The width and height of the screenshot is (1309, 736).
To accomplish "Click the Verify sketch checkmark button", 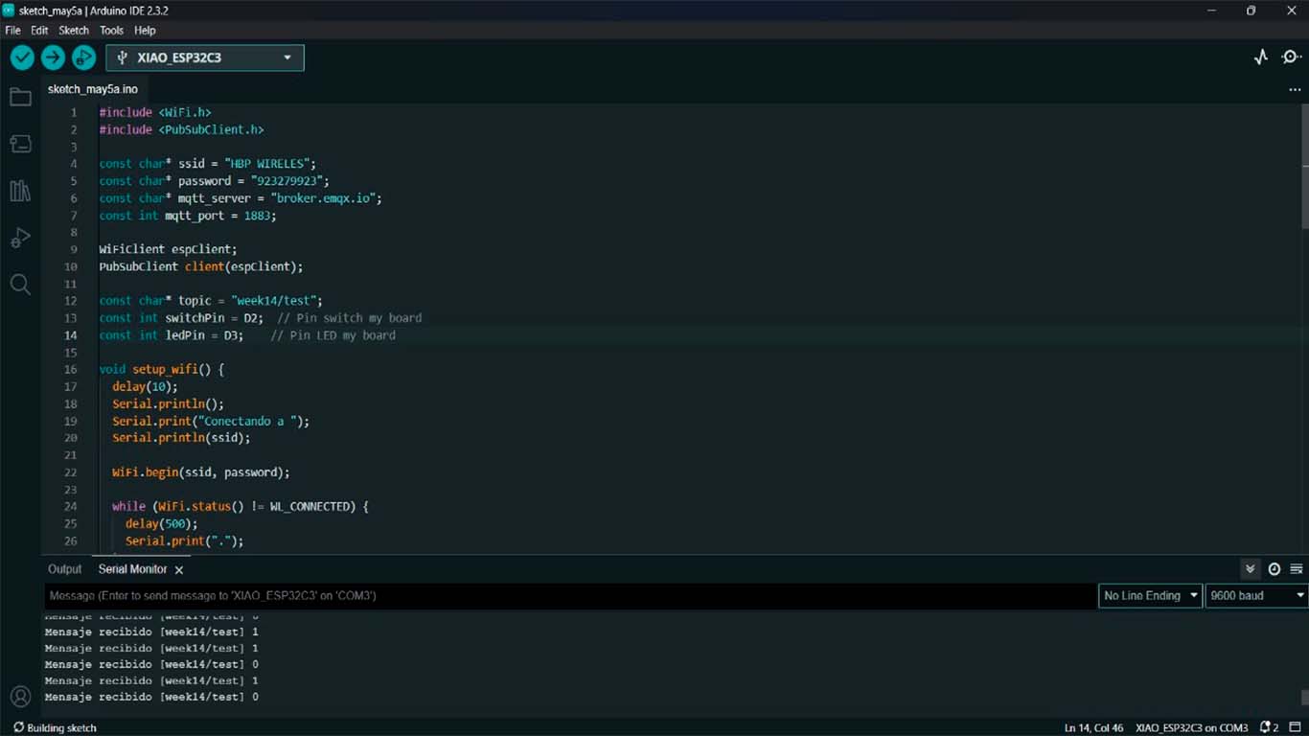I will [x=22, y=57].
